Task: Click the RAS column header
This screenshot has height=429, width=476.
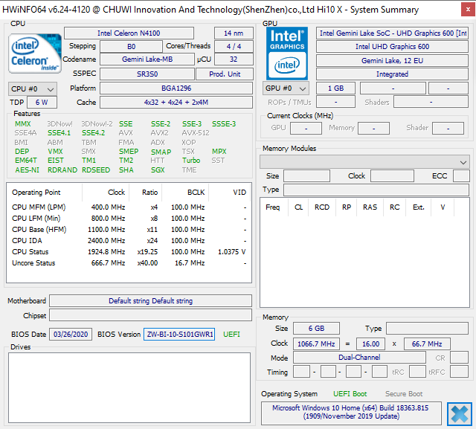Action: coord(370,207)
